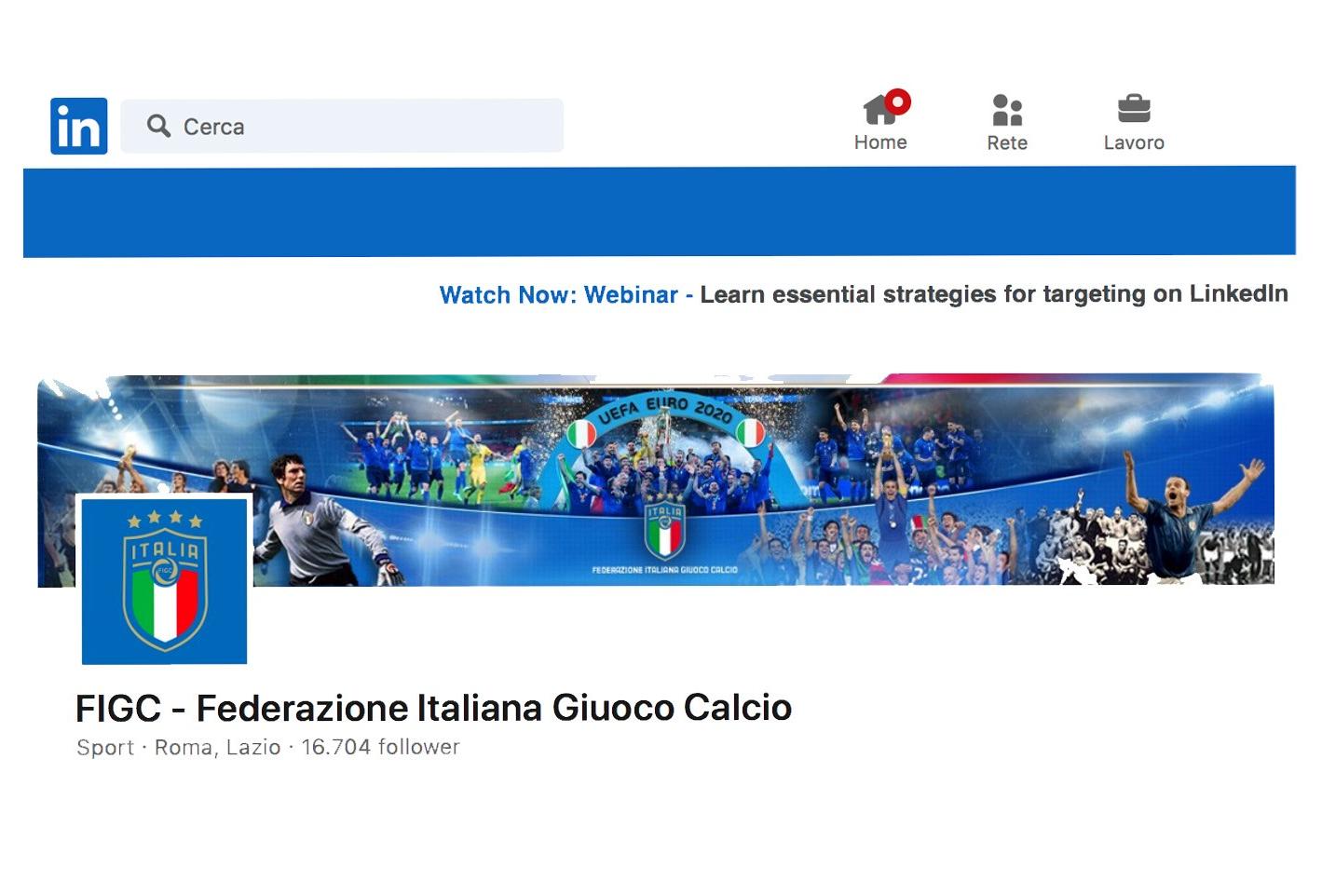1322x881 pixels.
Task: Select the Lavoro menu label
Action: tap(1134, 143)
